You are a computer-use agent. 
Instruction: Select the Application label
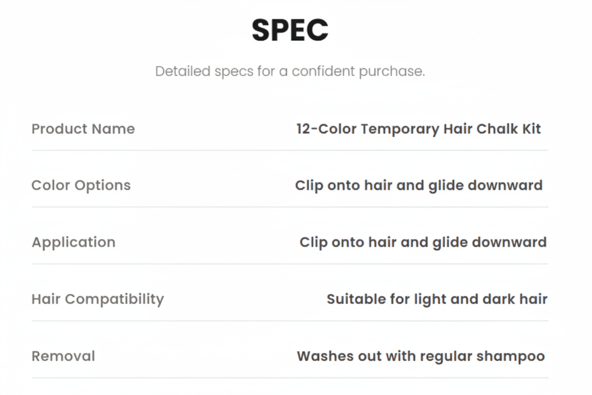coord(73,243)
